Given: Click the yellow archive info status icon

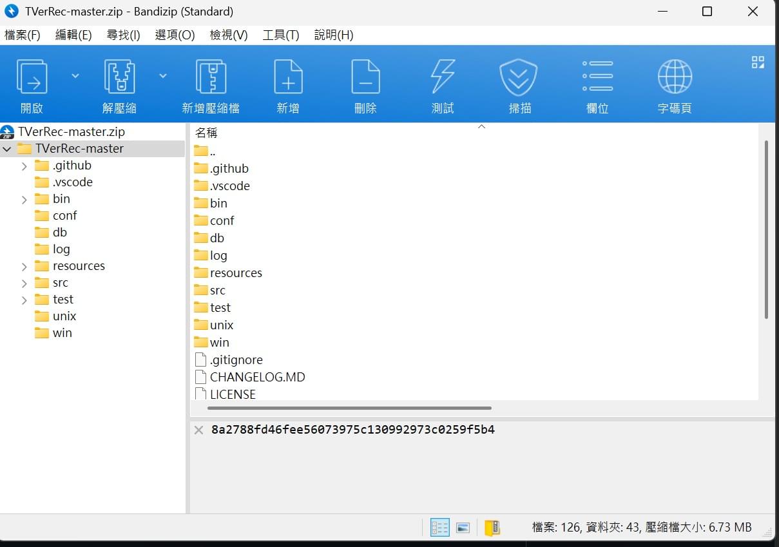Looking at the screenshot, I should tap(492, 528).
